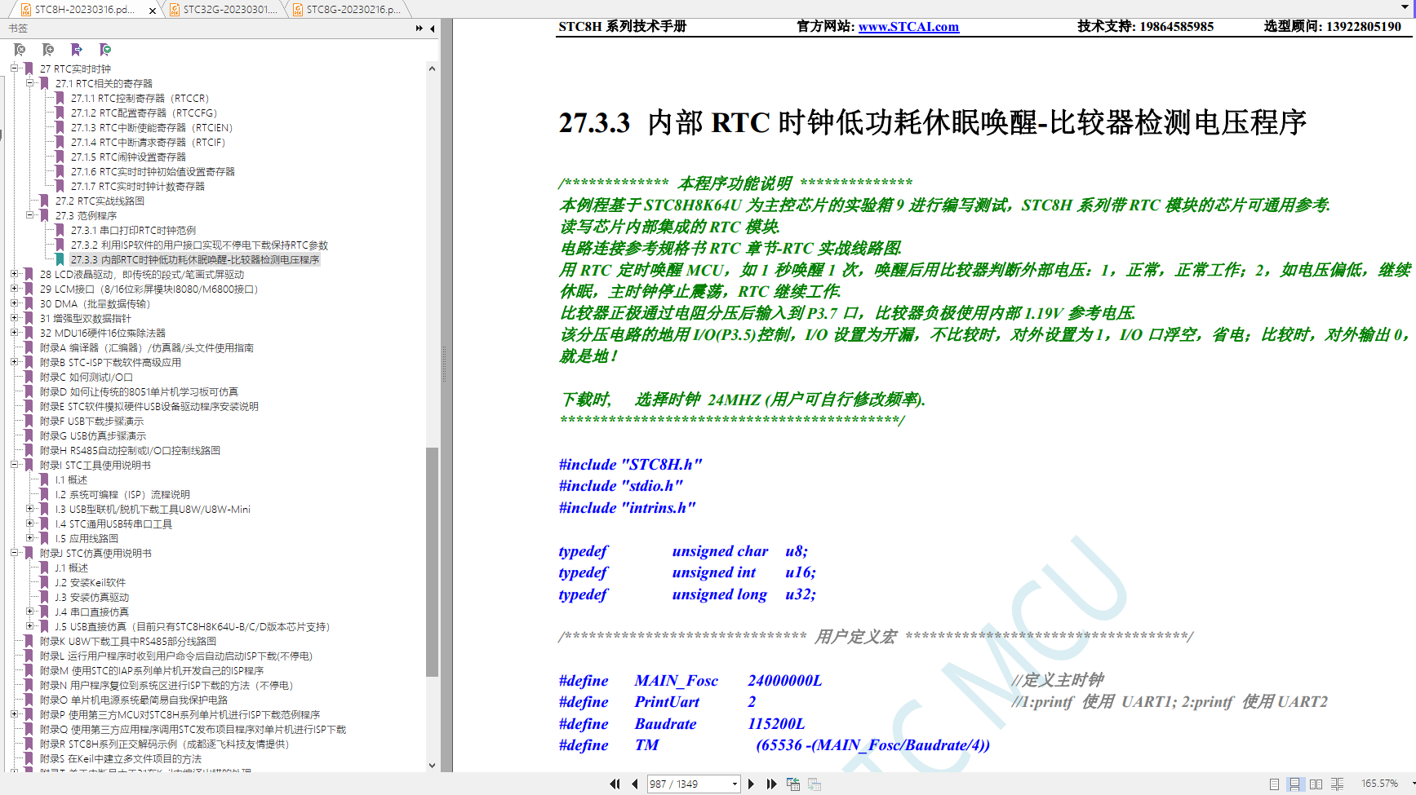
Task: Collapse the 附录I STC工具使用说明书 node
Action: click(x=14, y=465)
